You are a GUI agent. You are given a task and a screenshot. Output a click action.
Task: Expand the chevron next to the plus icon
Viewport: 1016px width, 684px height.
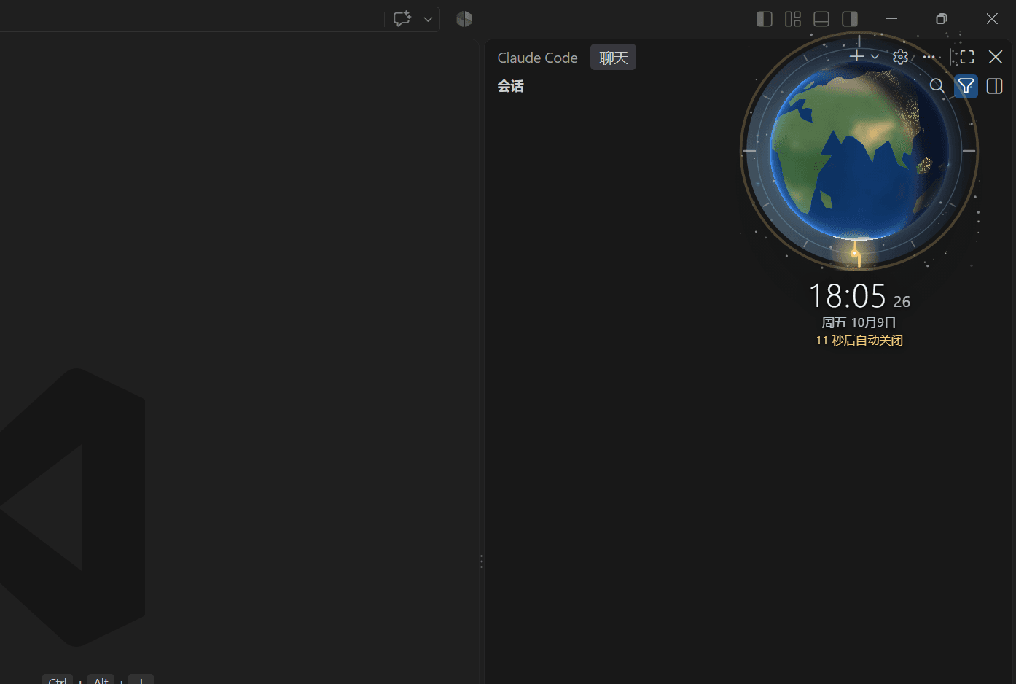click(875, 57)
